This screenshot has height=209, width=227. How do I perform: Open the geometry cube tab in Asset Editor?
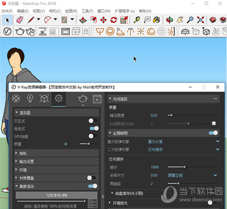point(44,99)
